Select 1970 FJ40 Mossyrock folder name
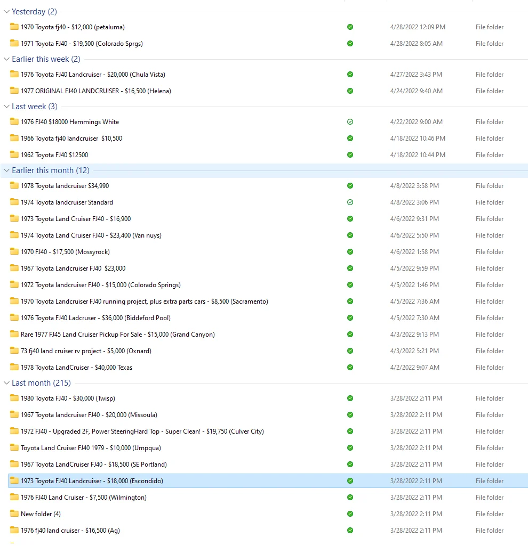 point(65,252)
